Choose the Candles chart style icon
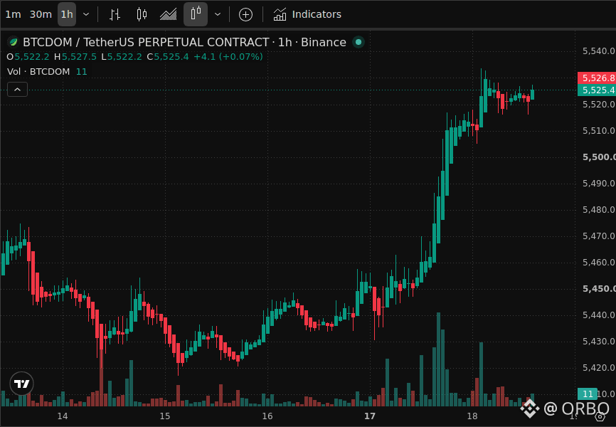Screen dimensions: 616x427 tap(142, 14)
